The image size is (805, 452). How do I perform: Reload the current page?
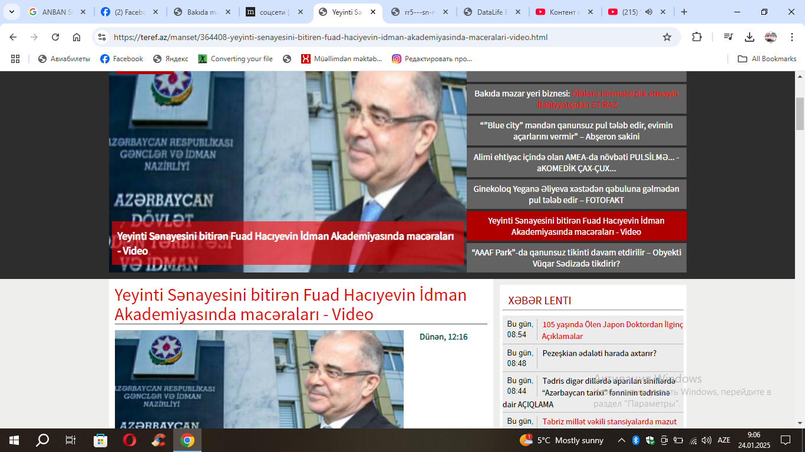[x=55, y=37]
